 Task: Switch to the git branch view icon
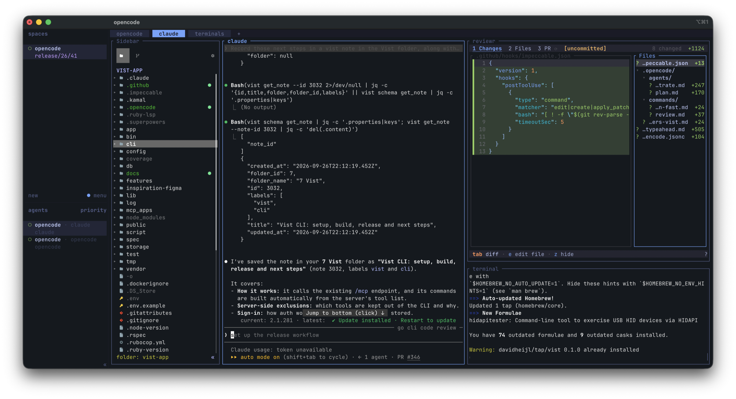(x=137, y=56)
